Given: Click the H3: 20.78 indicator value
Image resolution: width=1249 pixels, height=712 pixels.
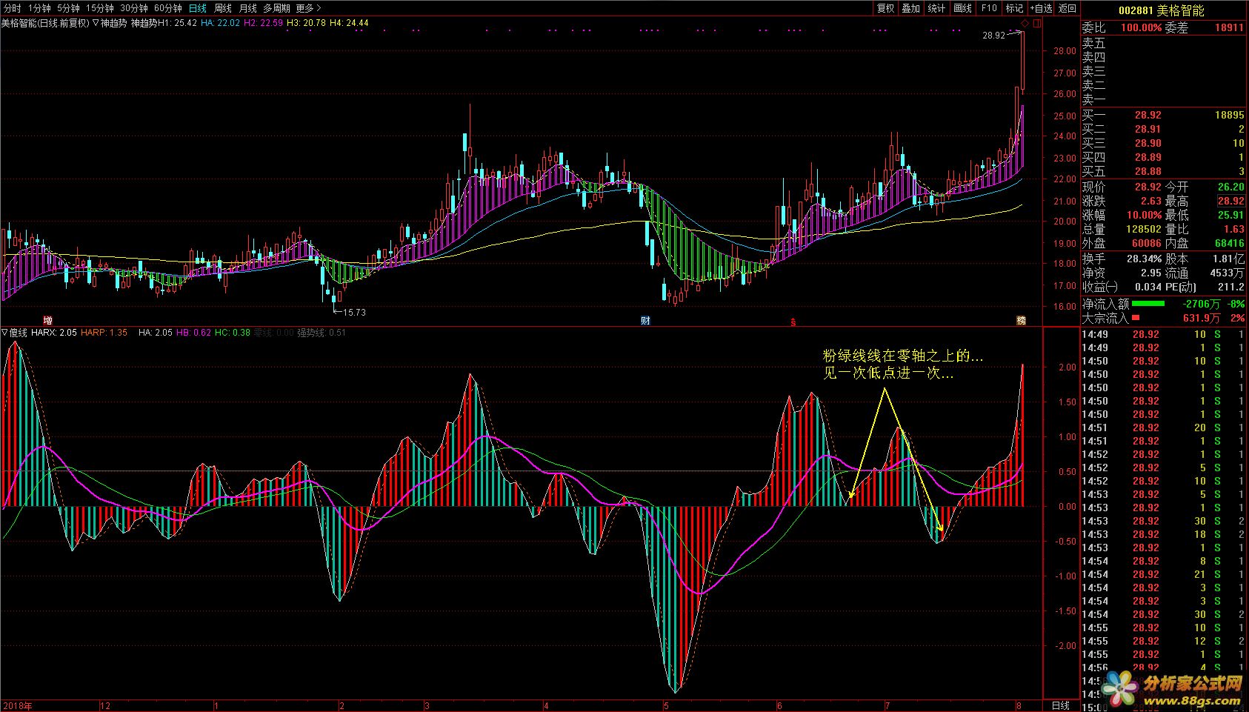Looking at the screenshot, I should pos(306,23).
